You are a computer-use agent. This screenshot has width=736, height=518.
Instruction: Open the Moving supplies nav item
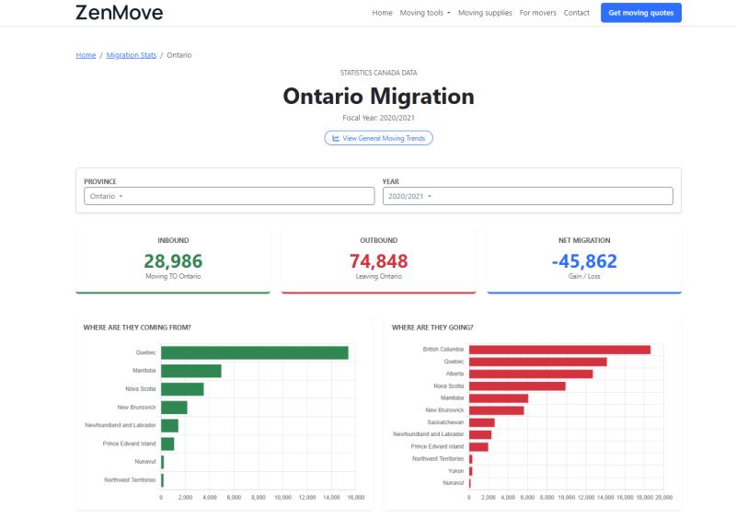point(485,13)
